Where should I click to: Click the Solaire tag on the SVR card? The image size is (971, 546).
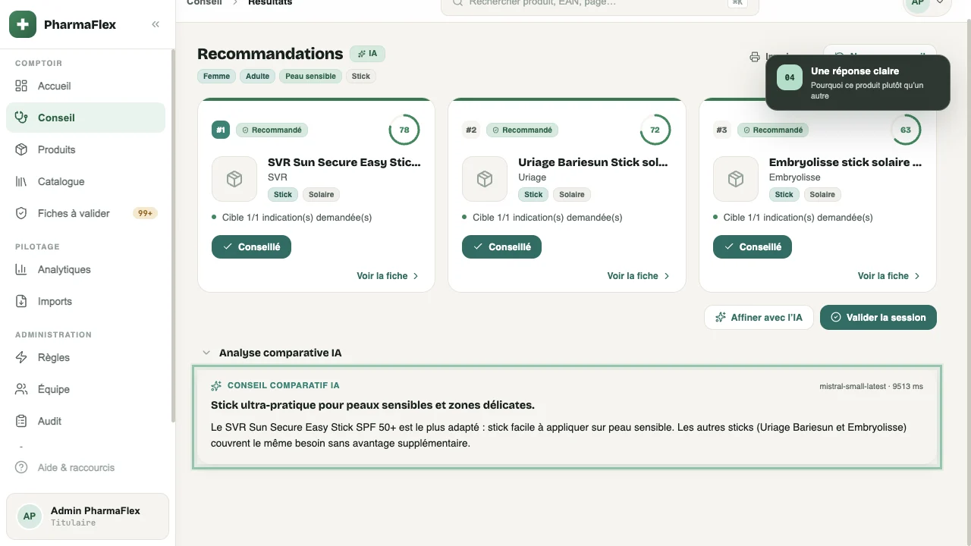[321, 194]
